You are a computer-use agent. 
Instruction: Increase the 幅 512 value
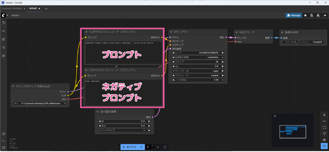[149, 121]
